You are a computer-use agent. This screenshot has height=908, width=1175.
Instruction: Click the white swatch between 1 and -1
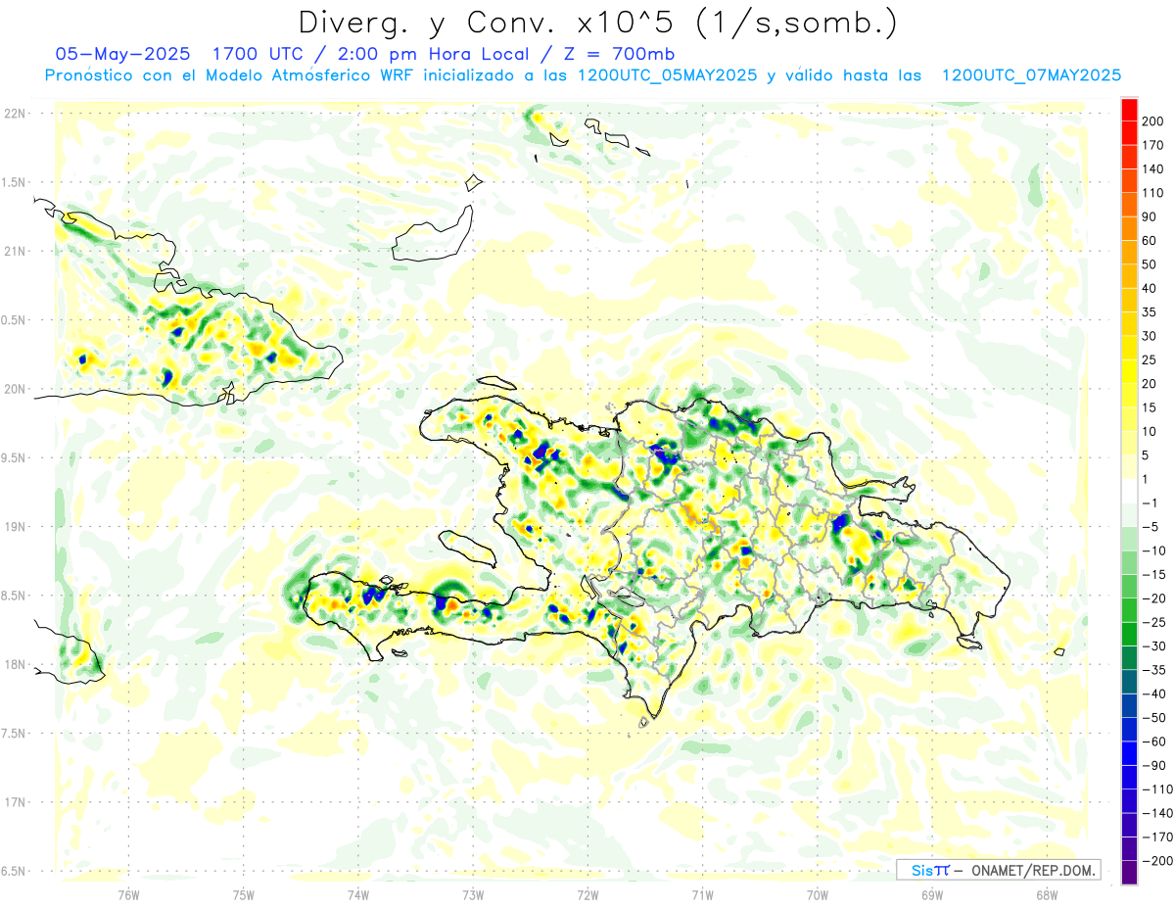click(1129, 491)
